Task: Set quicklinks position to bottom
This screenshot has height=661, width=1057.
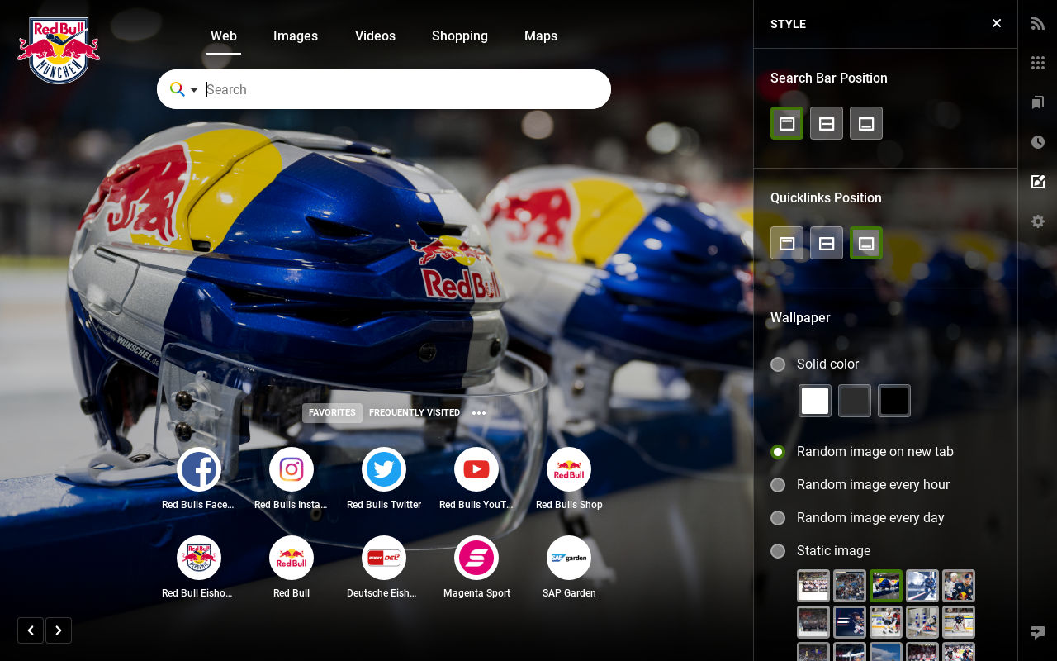Action: [866, 243]
